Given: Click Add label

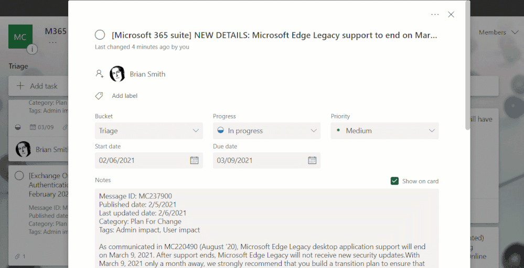Looking at the screenshot, I should click(125, 96).
